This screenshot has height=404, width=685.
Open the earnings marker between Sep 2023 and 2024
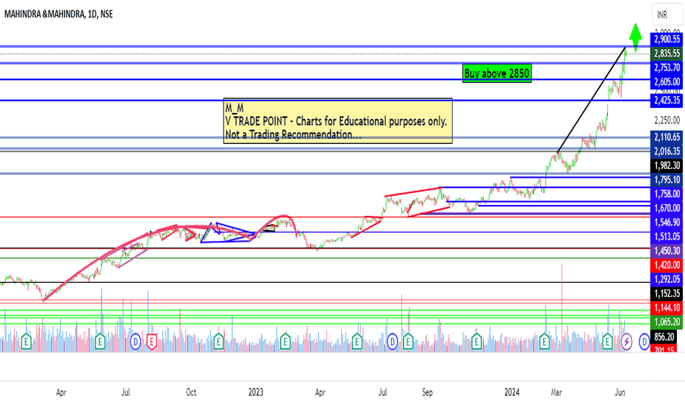tap(476, 342)
